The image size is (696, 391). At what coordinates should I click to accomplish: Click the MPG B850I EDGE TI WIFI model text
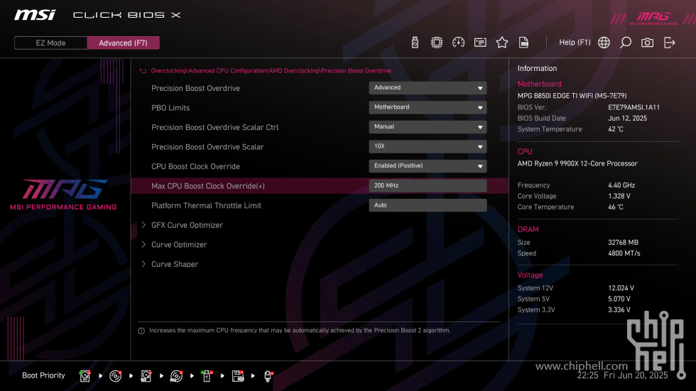[x=572, y=96]
